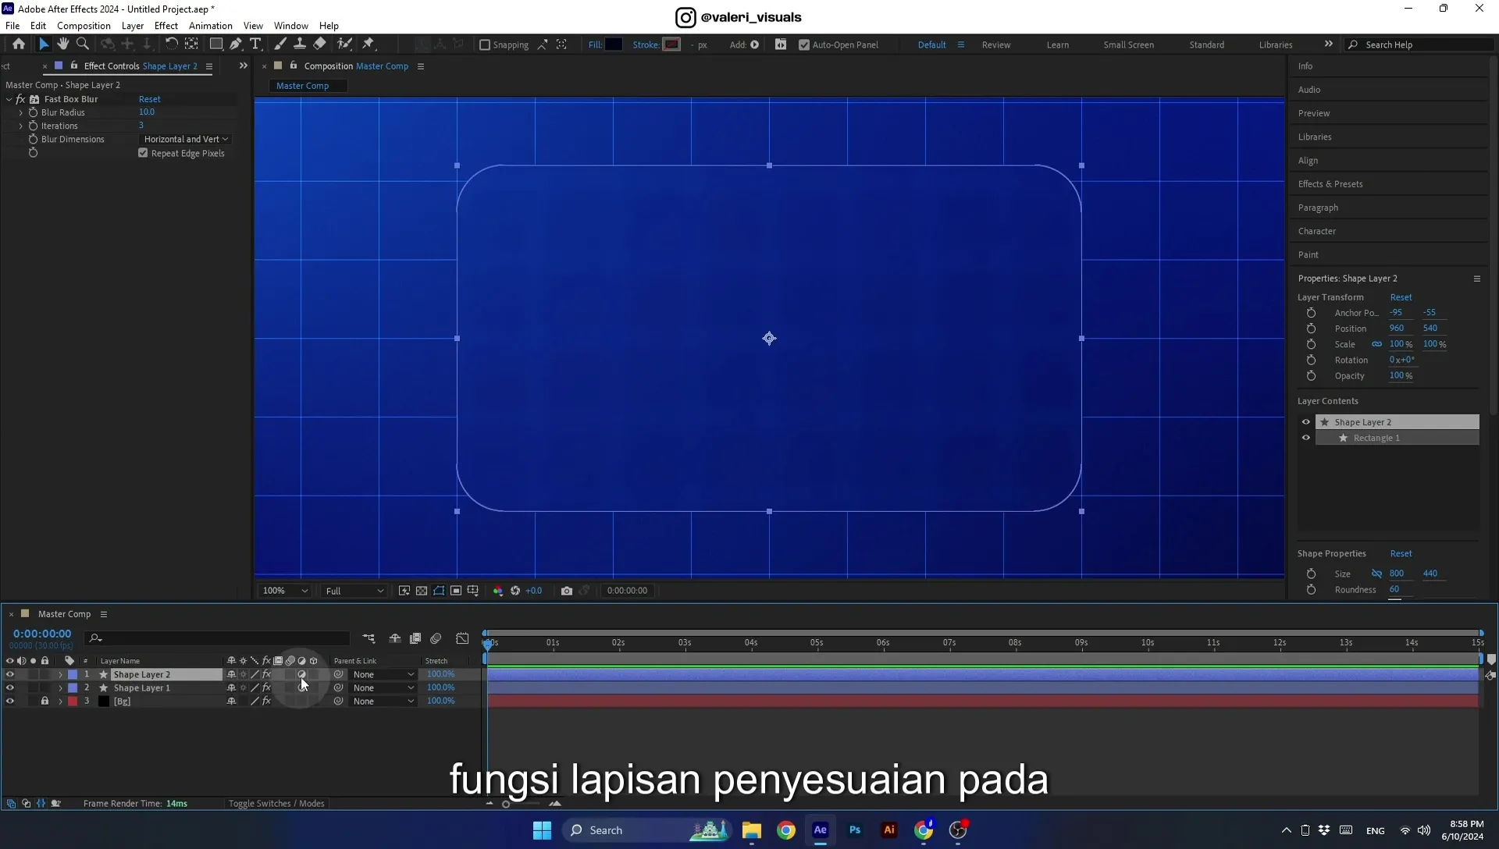The height and width of the screenshot is (849, 1499).
Task: Select the Hand tool
Action: coord(63,44)
